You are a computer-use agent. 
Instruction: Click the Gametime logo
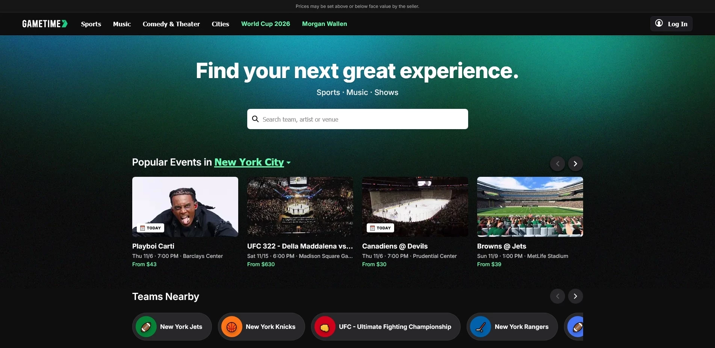click(45, 24)
